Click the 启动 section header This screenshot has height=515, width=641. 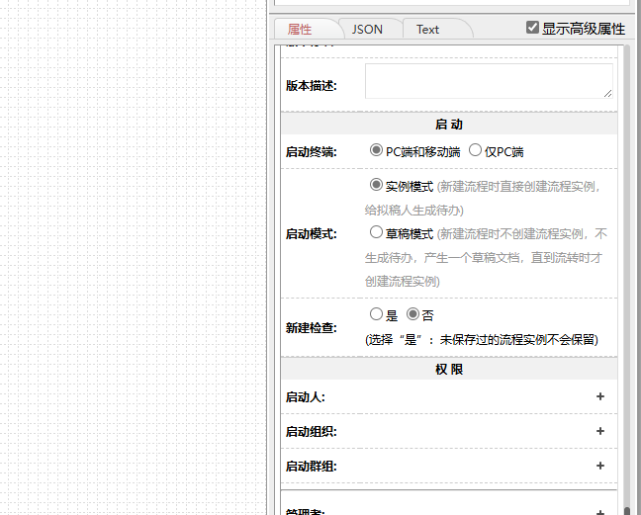pyautogui.click(x=449, y=125)
